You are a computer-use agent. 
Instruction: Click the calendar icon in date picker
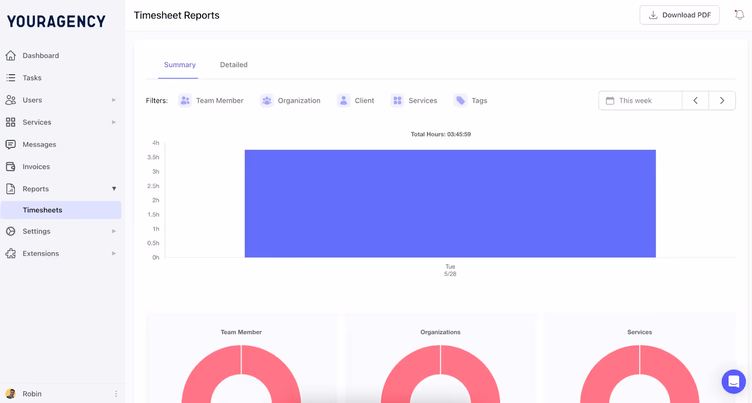[610, 101]
